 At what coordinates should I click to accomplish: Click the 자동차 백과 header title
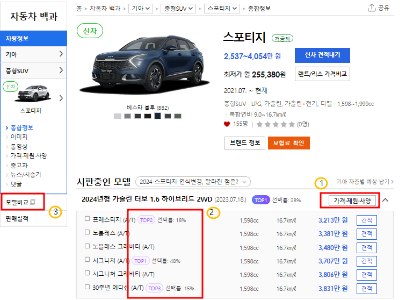[x=34, y=16]
